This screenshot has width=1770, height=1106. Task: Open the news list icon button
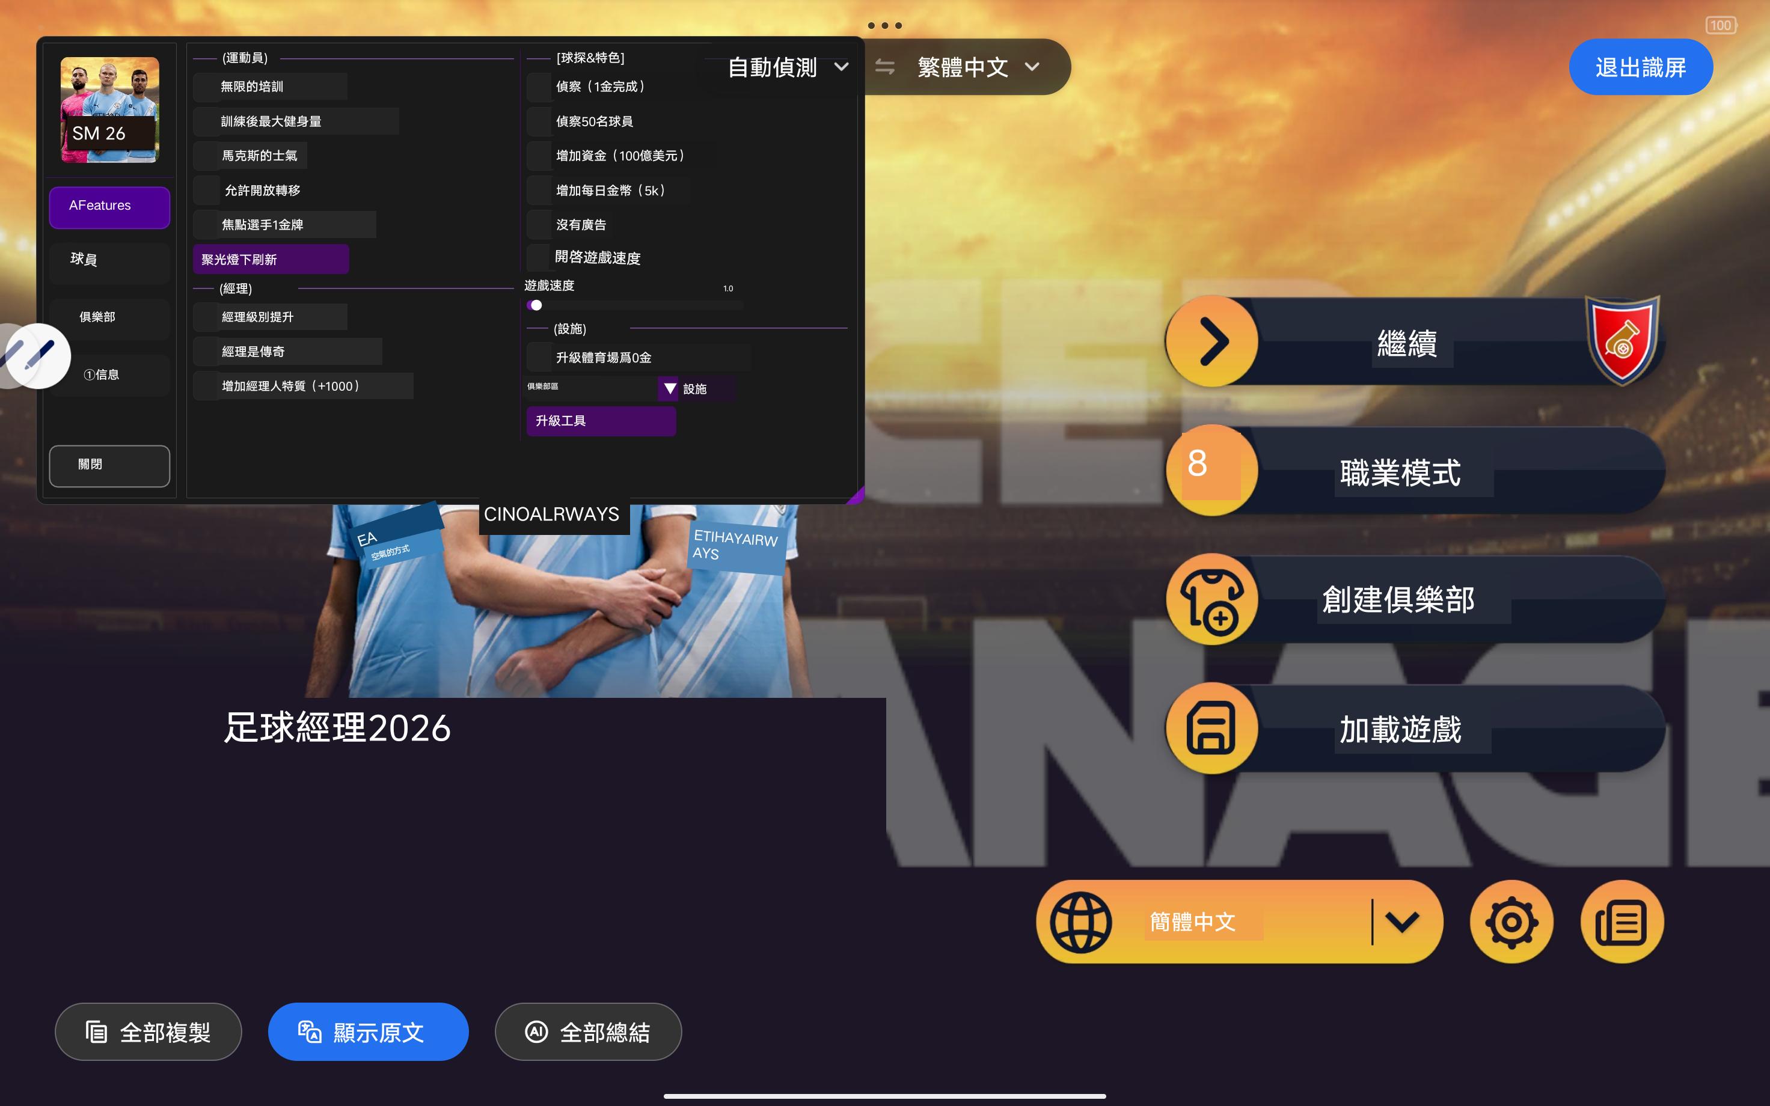[1622, 921]
